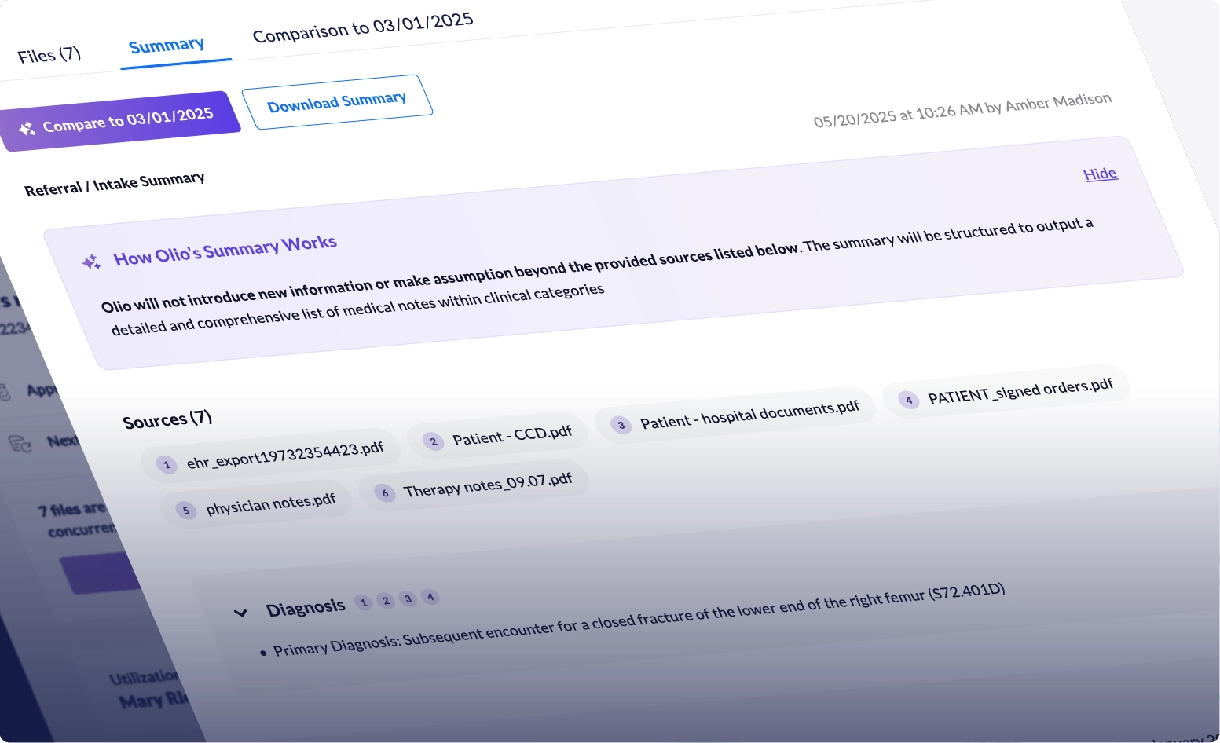Open source ehr_export19732354423.pdf

(271, 456)
